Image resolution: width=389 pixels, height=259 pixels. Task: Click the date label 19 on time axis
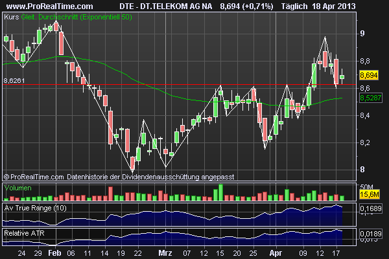121,253
